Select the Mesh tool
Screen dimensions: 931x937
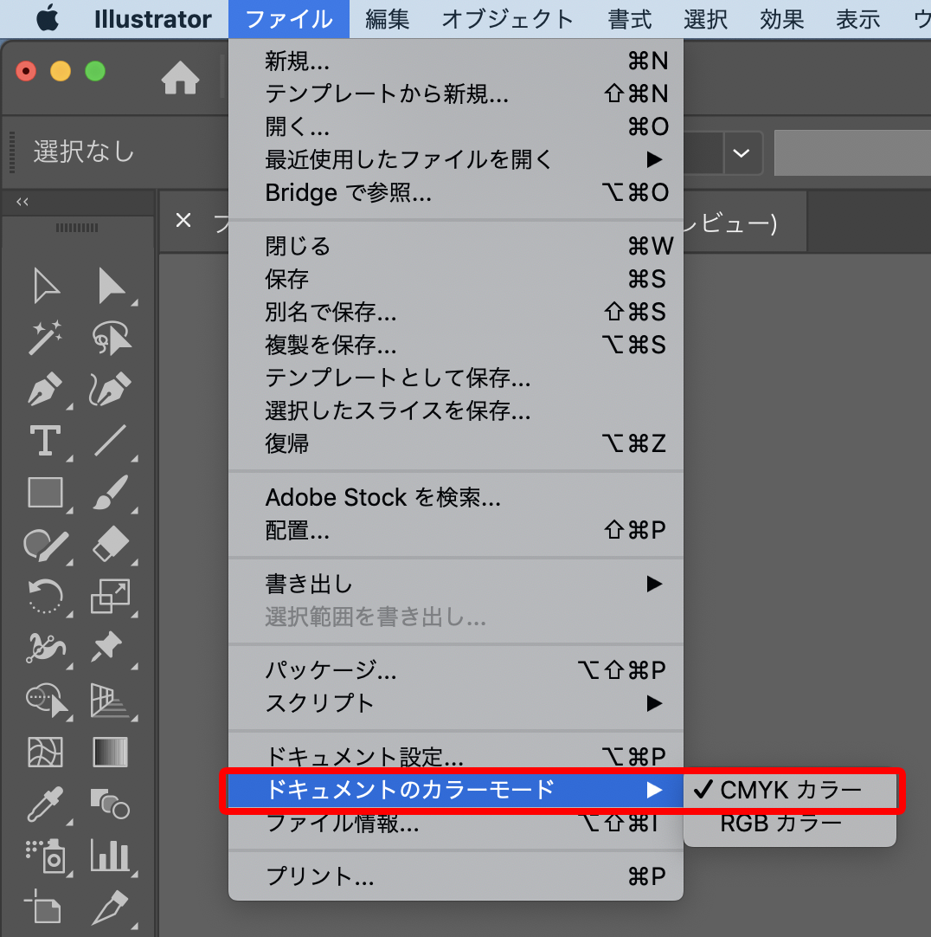45,752
